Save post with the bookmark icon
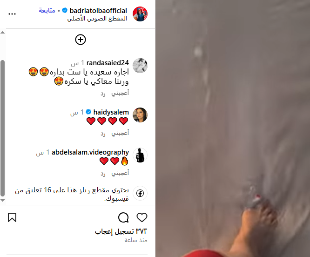This screenshot has width=310, height=257. (12, 217)
